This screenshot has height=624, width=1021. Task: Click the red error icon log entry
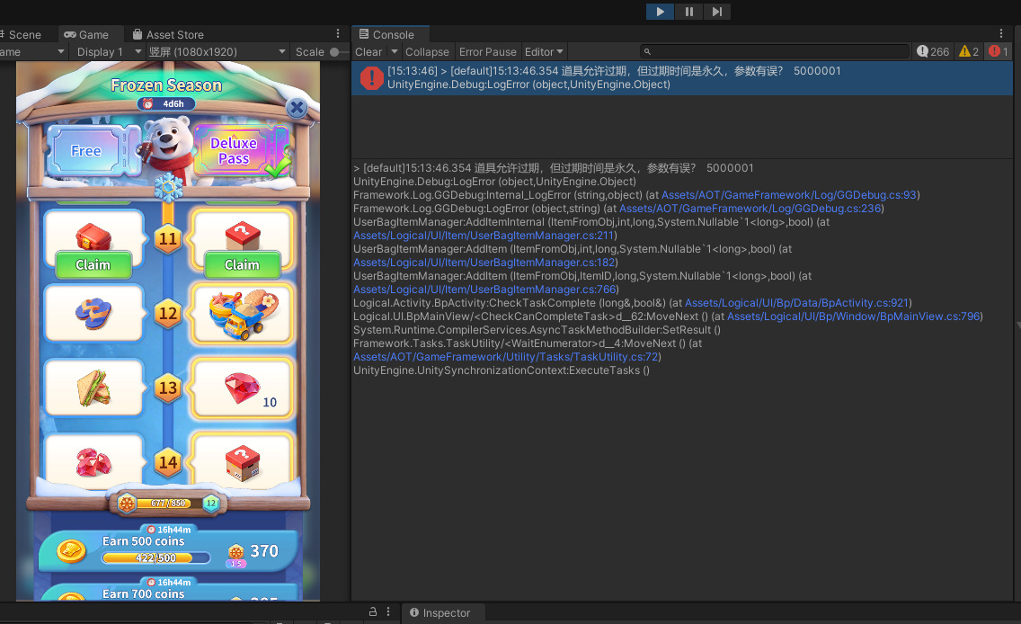coord(371,78)
